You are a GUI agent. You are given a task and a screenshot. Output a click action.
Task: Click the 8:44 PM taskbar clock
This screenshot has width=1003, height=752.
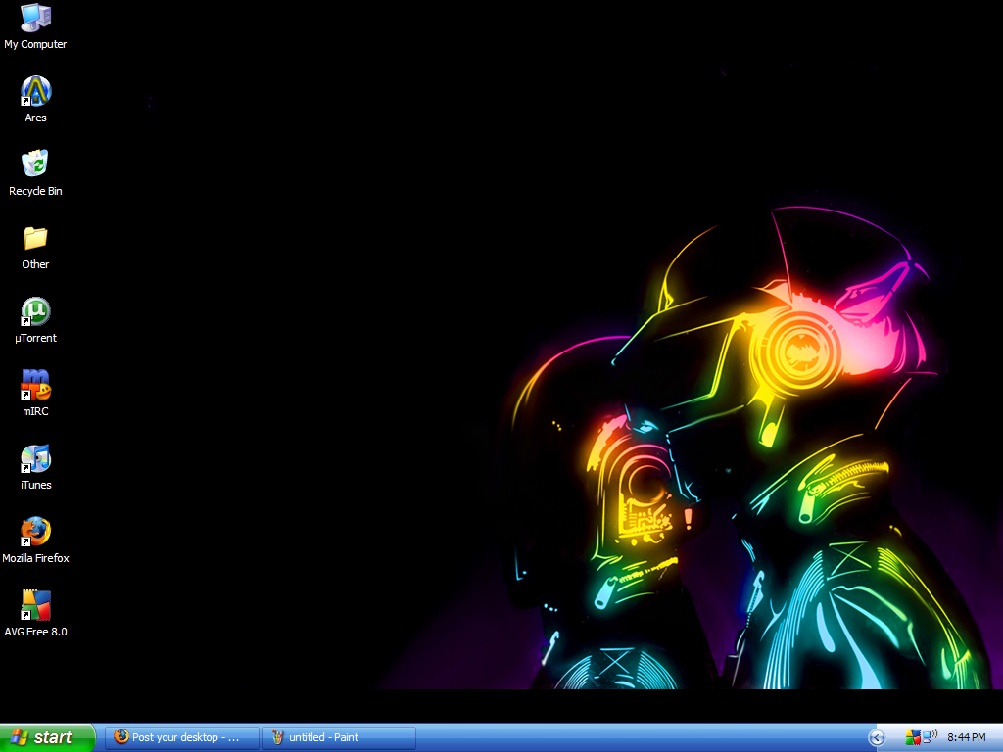(966, 738)
